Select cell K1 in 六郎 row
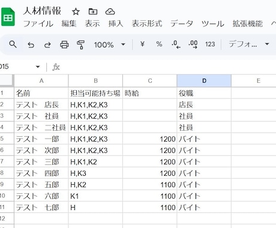The height and width of the screenshot is (228, 276). tap(95, 196)
